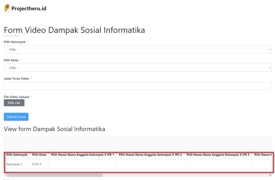
Task: Open the Pilih Kelompok dropdown
Action: [137, 49]
